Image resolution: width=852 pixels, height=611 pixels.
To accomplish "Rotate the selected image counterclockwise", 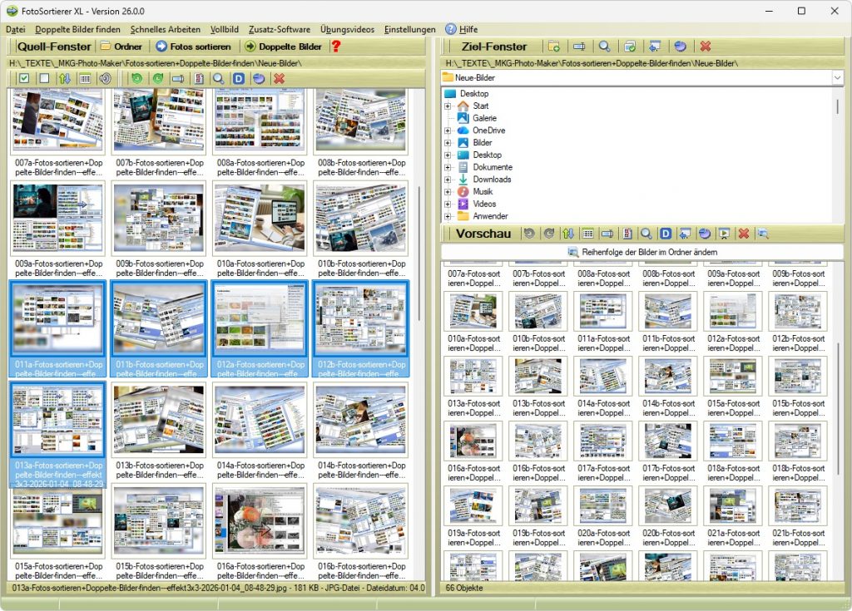I will [136, 77].
